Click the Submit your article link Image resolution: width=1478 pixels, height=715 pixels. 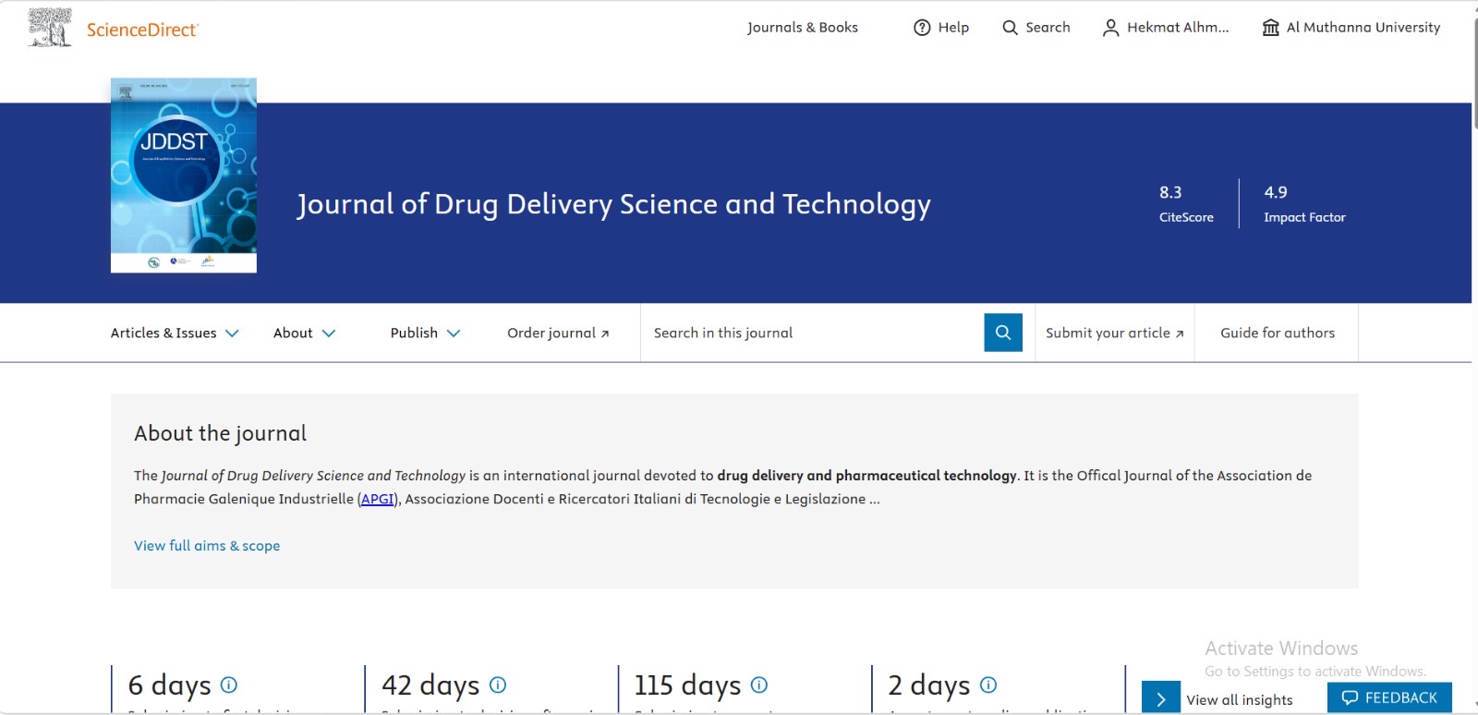tap(1114, 333)
